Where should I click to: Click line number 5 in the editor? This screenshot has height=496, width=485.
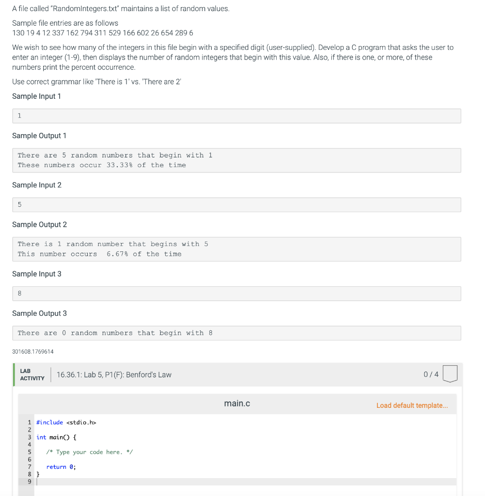30,451
